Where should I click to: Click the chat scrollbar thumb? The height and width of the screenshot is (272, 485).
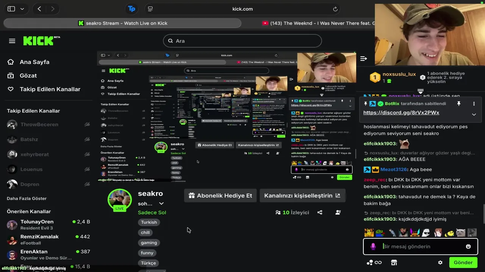point(483,214)
